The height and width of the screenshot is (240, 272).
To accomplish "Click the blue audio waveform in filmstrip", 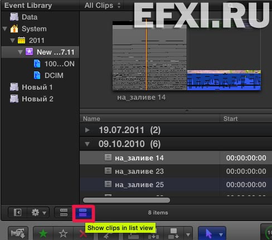I will coord(224,82).
